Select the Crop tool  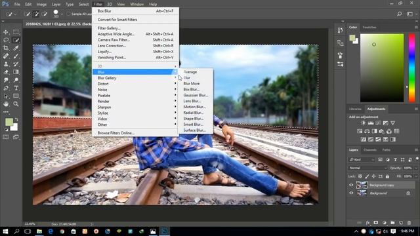coord(6,48)
